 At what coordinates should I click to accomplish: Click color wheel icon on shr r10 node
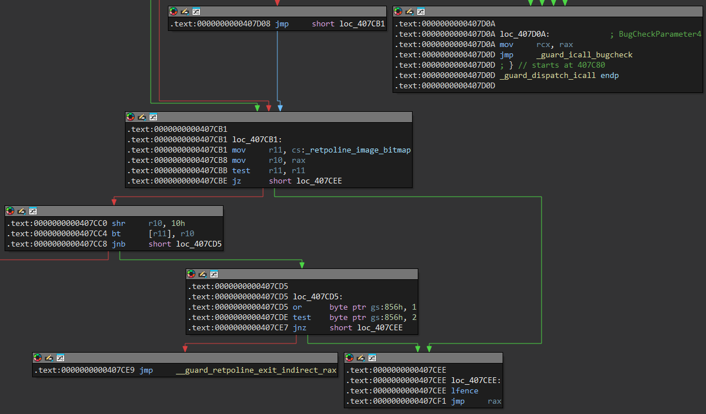[10, 211]
